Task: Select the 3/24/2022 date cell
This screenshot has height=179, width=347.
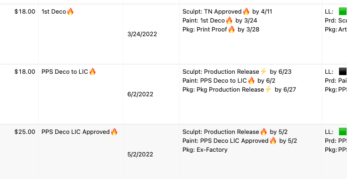Action: coord(151,34)
